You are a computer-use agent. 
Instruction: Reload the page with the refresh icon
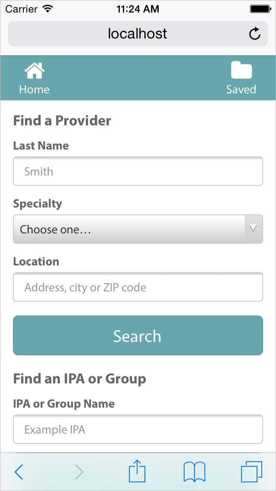[x=255, y=33]
